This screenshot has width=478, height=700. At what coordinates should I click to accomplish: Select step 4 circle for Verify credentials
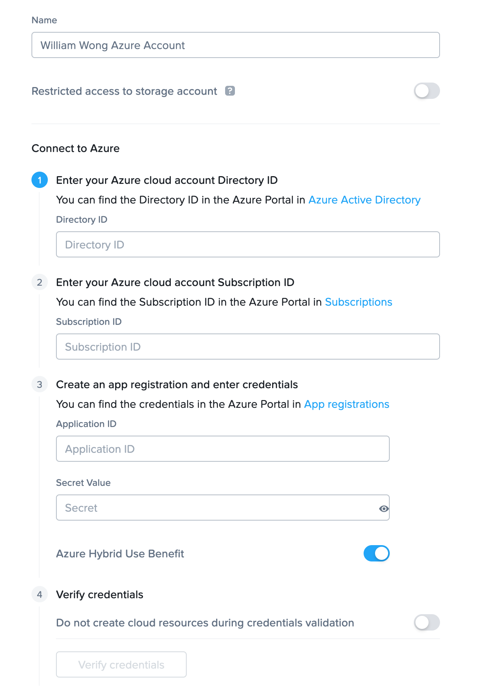pos(40,595)
